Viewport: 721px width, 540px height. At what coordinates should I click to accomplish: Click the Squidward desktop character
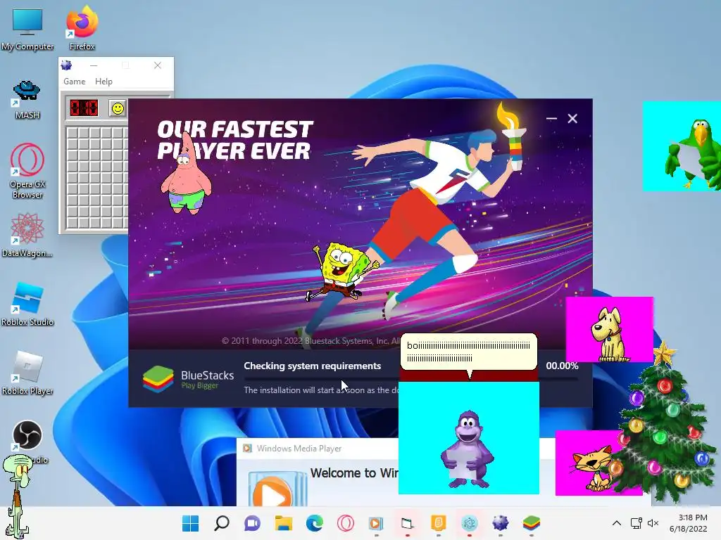pyautogui.click(x=17, y=496)
